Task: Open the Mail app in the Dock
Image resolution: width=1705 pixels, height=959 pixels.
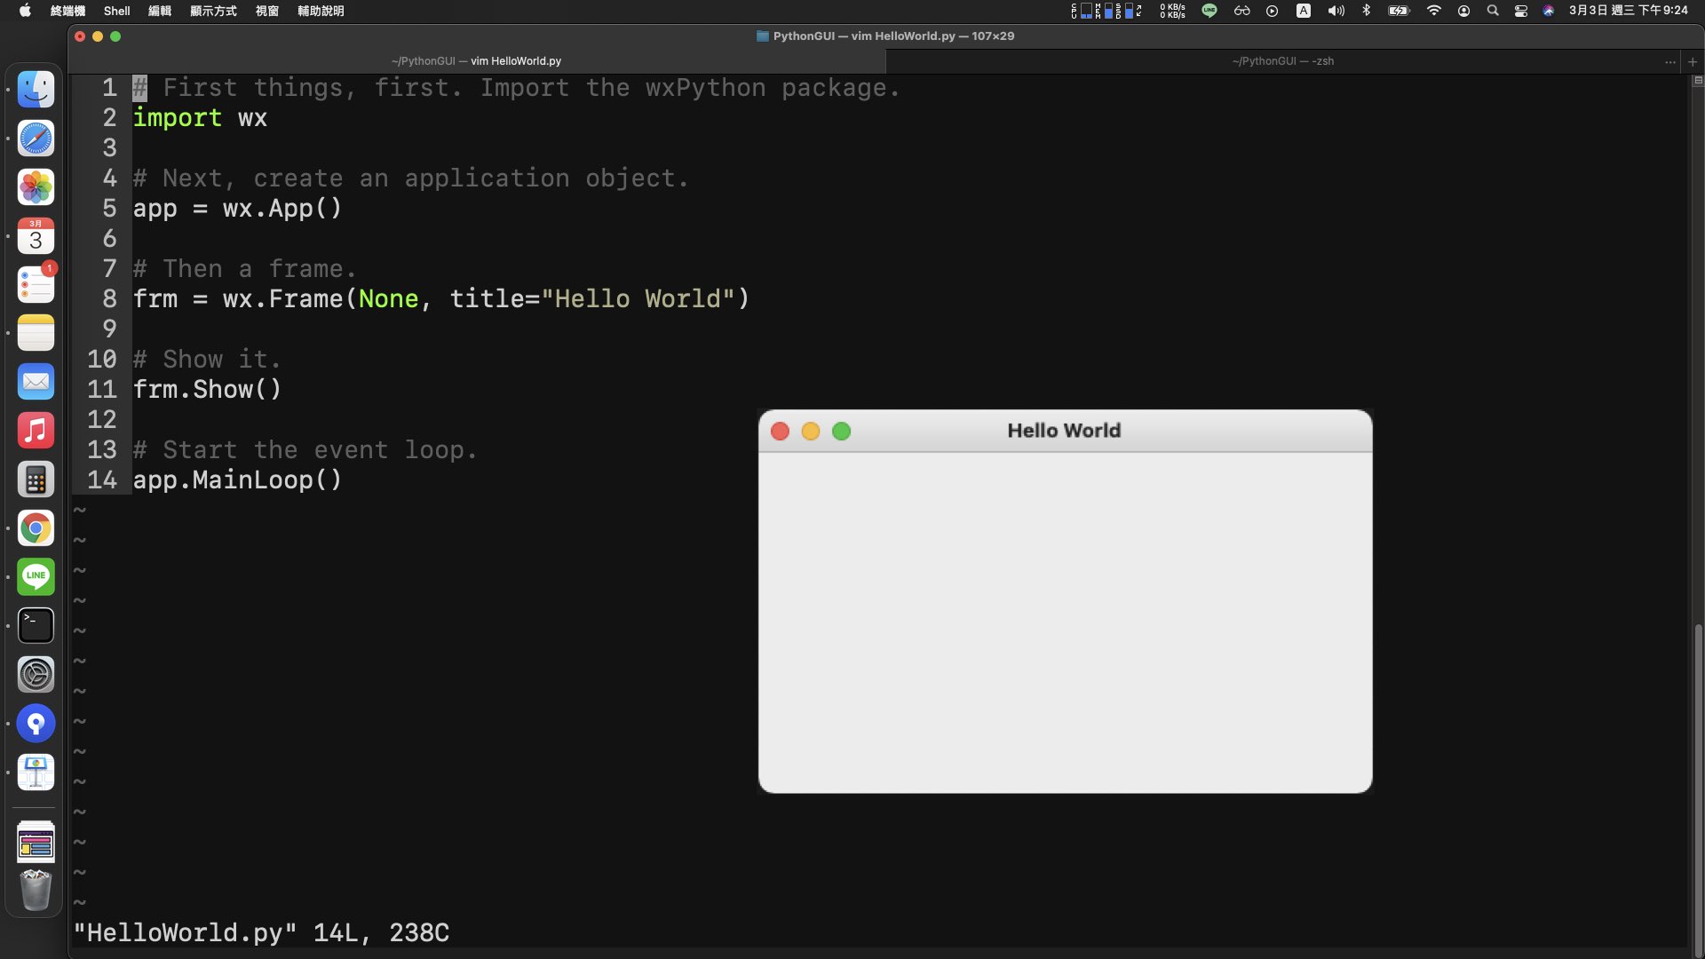Action: click(x=36, y=382)
